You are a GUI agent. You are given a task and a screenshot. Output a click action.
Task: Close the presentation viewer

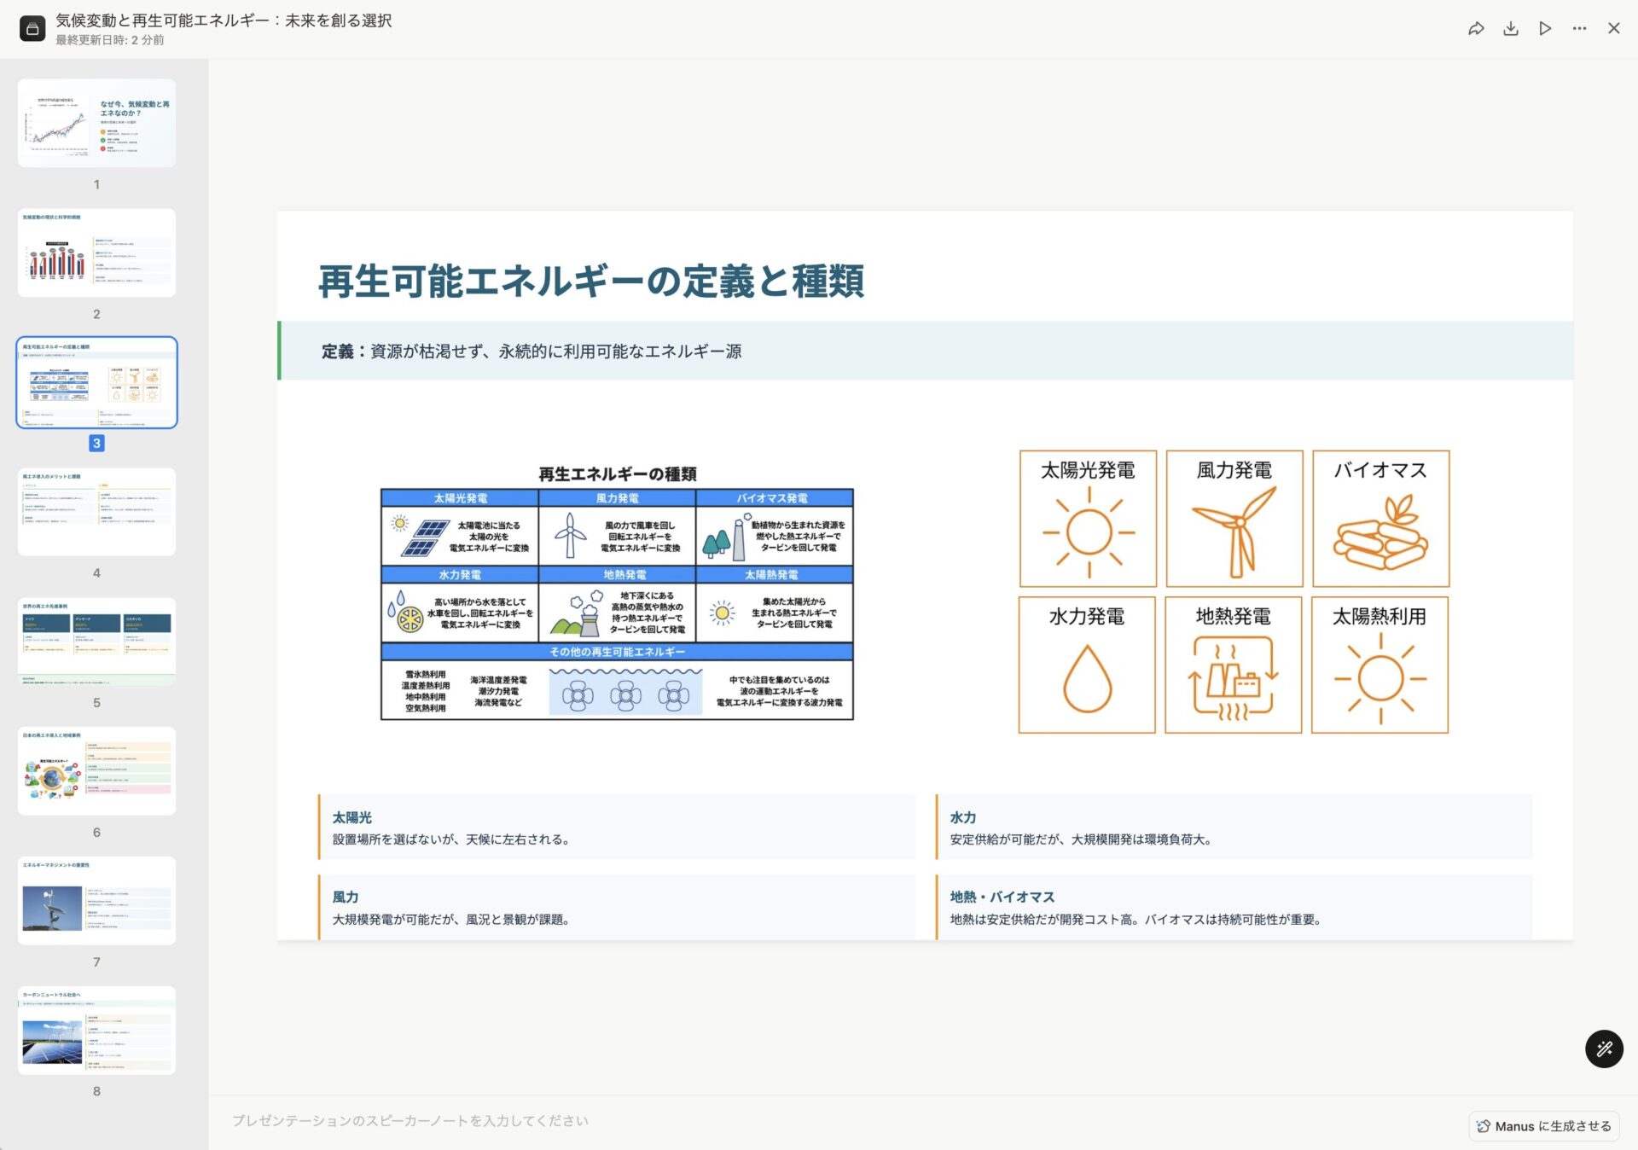(x=1614, y=27)
